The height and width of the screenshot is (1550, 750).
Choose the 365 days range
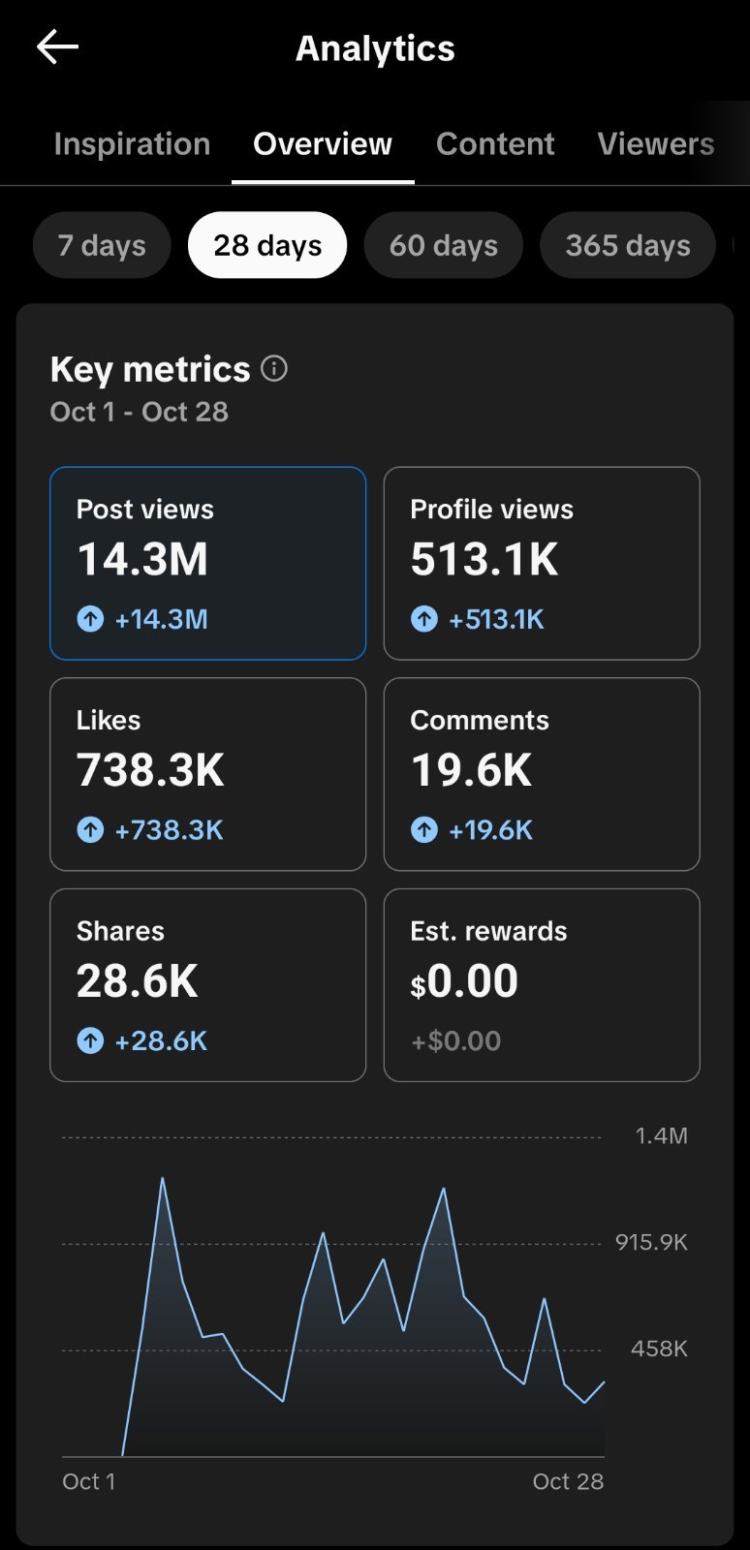[x=628, y=245]
